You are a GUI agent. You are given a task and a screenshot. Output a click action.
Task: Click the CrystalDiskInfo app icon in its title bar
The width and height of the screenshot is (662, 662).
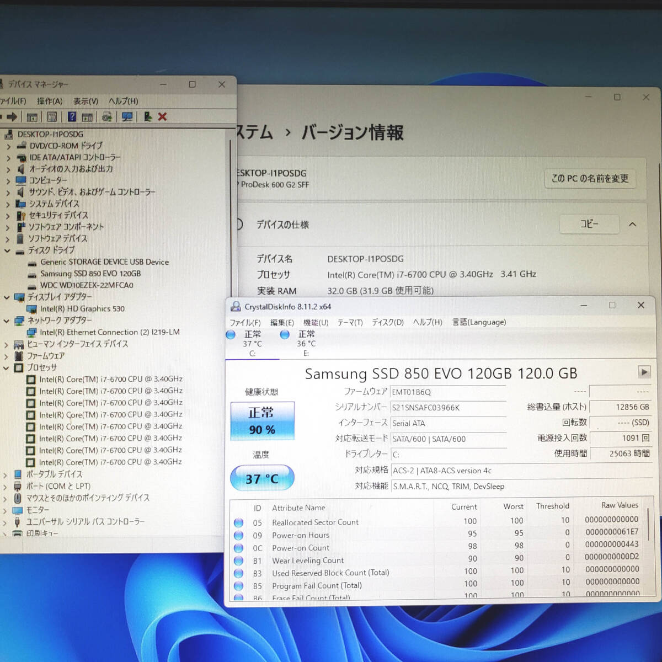236,307
